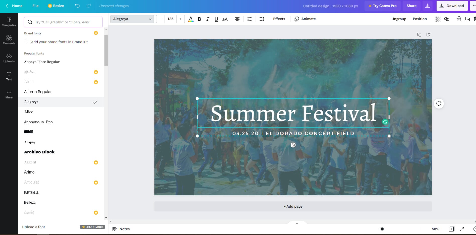Click the font search field
This screenshot has width=476, height=235.
point(63,22)
